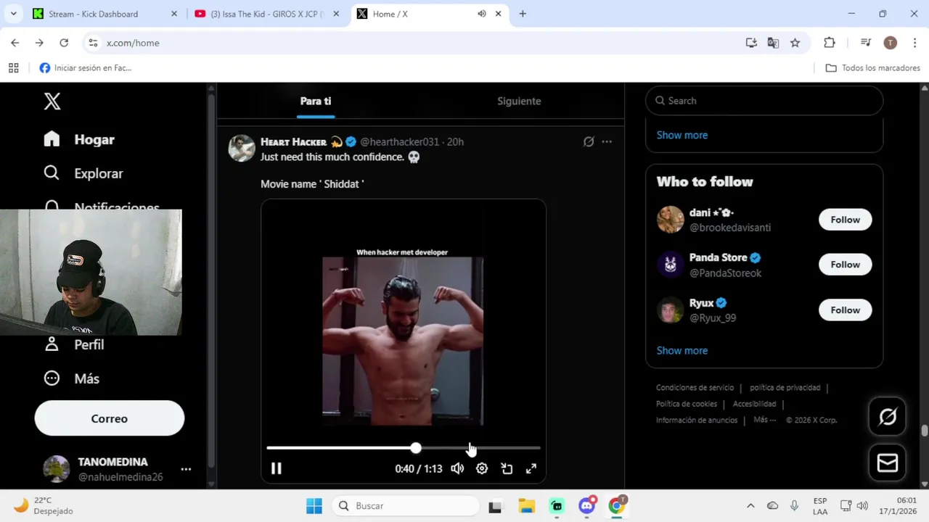Open the weather widget 22°C Despejado

click(x=44, y=505)
